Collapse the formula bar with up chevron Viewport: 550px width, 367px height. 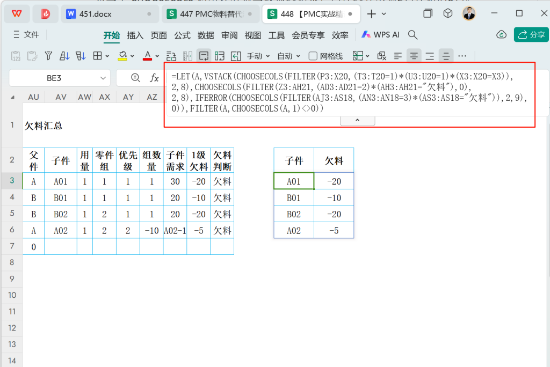pos(357,120)
